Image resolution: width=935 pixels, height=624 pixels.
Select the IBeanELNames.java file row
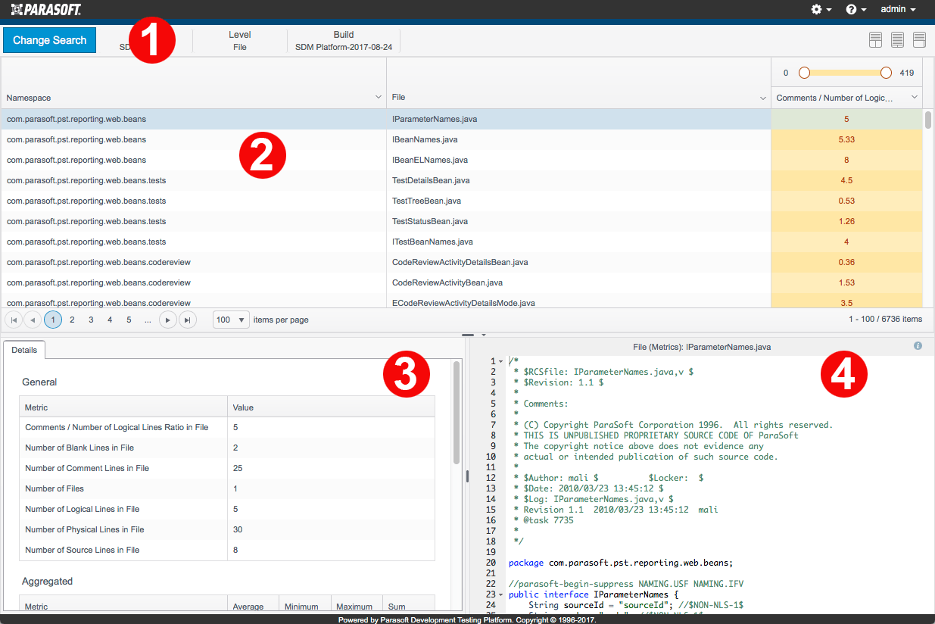tap(430, 160)
